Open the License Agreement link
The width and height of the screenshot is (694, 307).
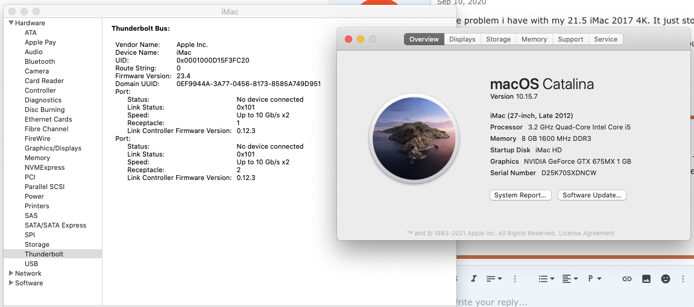(x=587, y=233)
